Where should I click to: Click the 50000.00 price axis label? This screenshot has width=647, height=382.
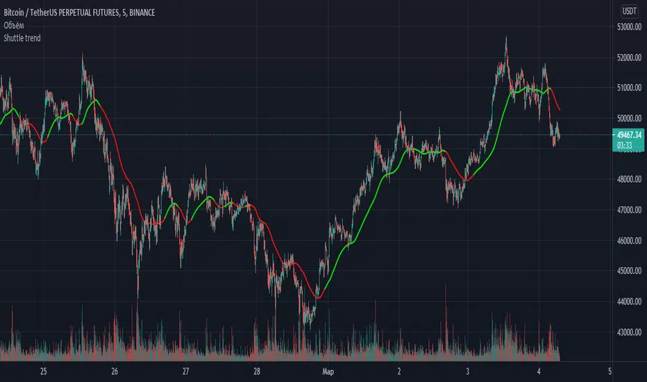coord(629,118)
